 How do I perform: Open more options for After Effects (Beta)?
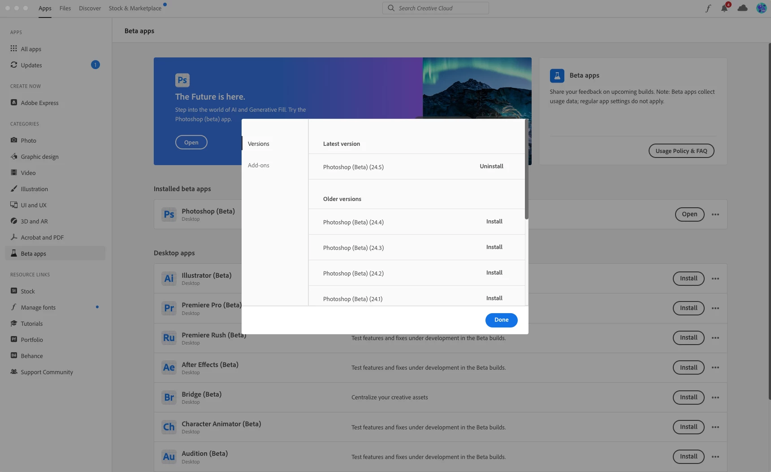(x=715, y=367)
